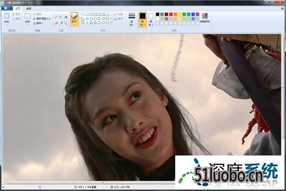
Task: Select the Pencil tool
Action: coord(56,17)
